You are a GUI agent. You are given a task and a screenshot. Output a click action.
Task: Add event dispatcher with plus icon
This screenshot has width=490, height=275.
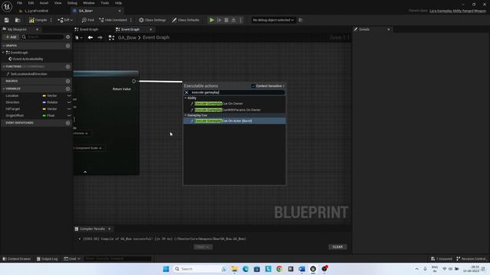click(68, 123)
